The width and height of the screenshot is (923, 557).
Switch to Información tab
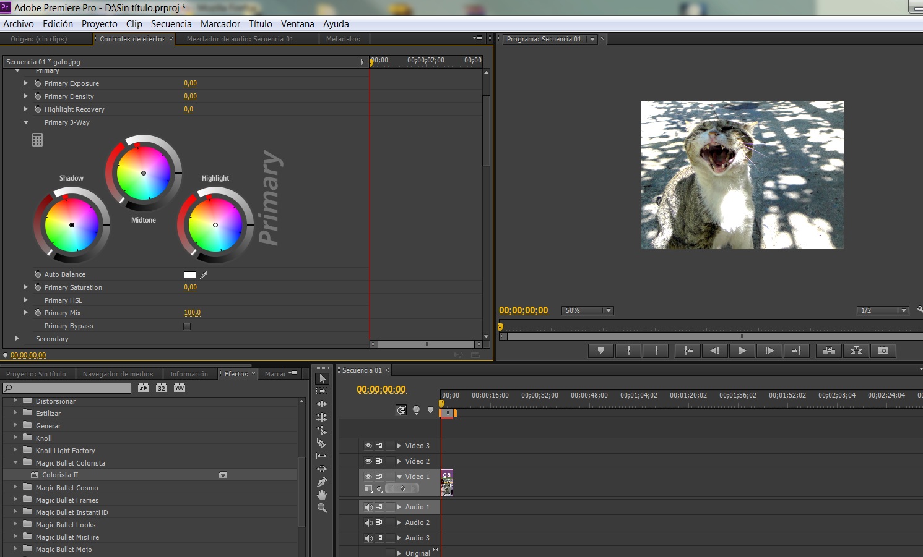189,374
